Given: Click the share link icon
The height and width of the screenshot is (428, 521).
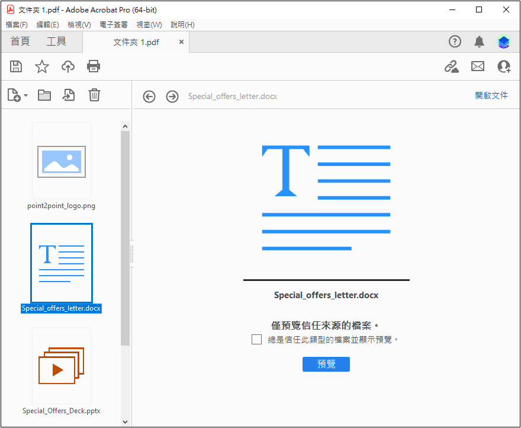Looking at the screenshot, I should (452, 66).
